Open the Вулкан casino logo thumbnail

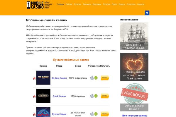click(x=43, y=112)
